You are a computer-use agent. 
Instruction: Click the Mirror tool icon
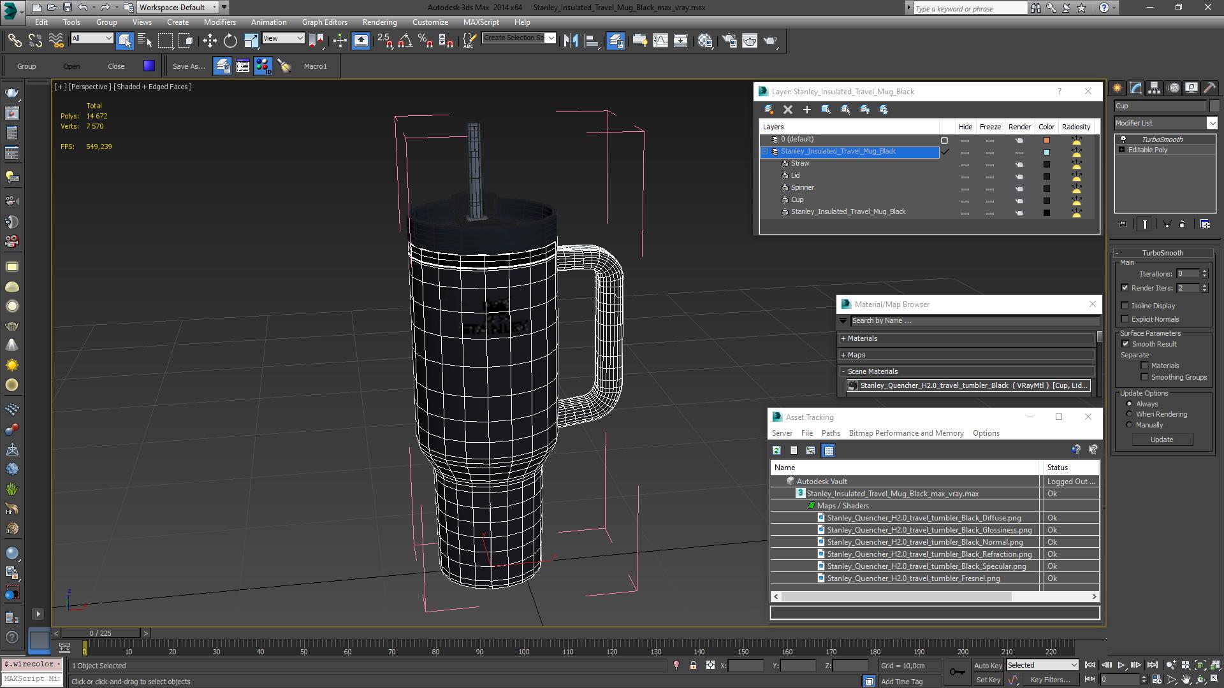pyautogui.click(x=571, y=41)
